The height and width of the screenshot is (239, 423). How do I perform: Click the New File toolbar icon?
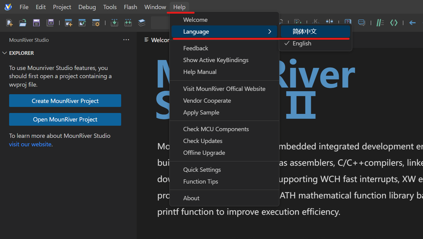[9, 23]
